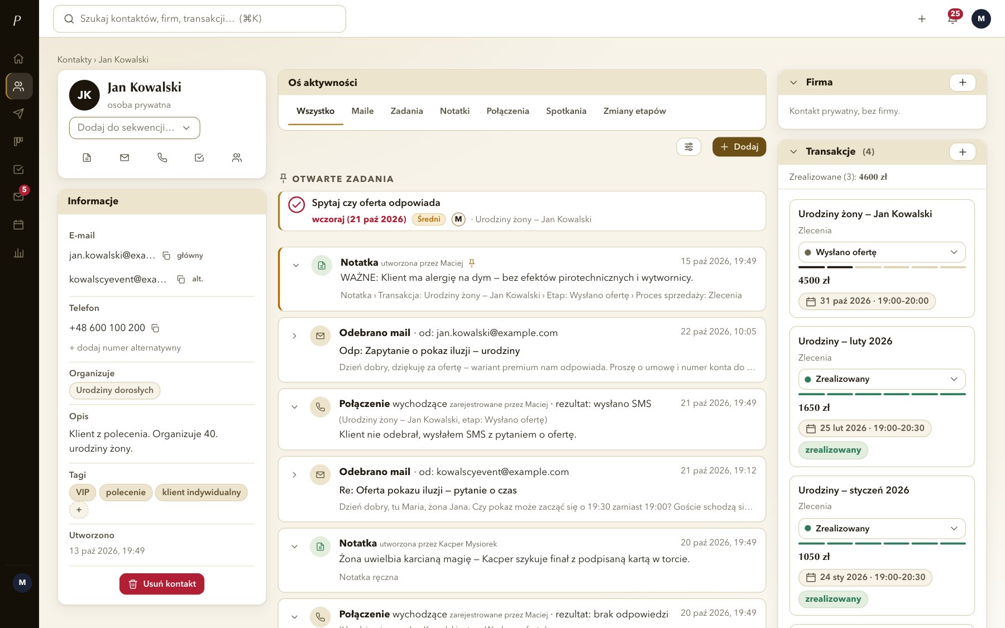
Task: Open the activity filter settings icon
Action: pyautogui.click(x=689, y=147)
